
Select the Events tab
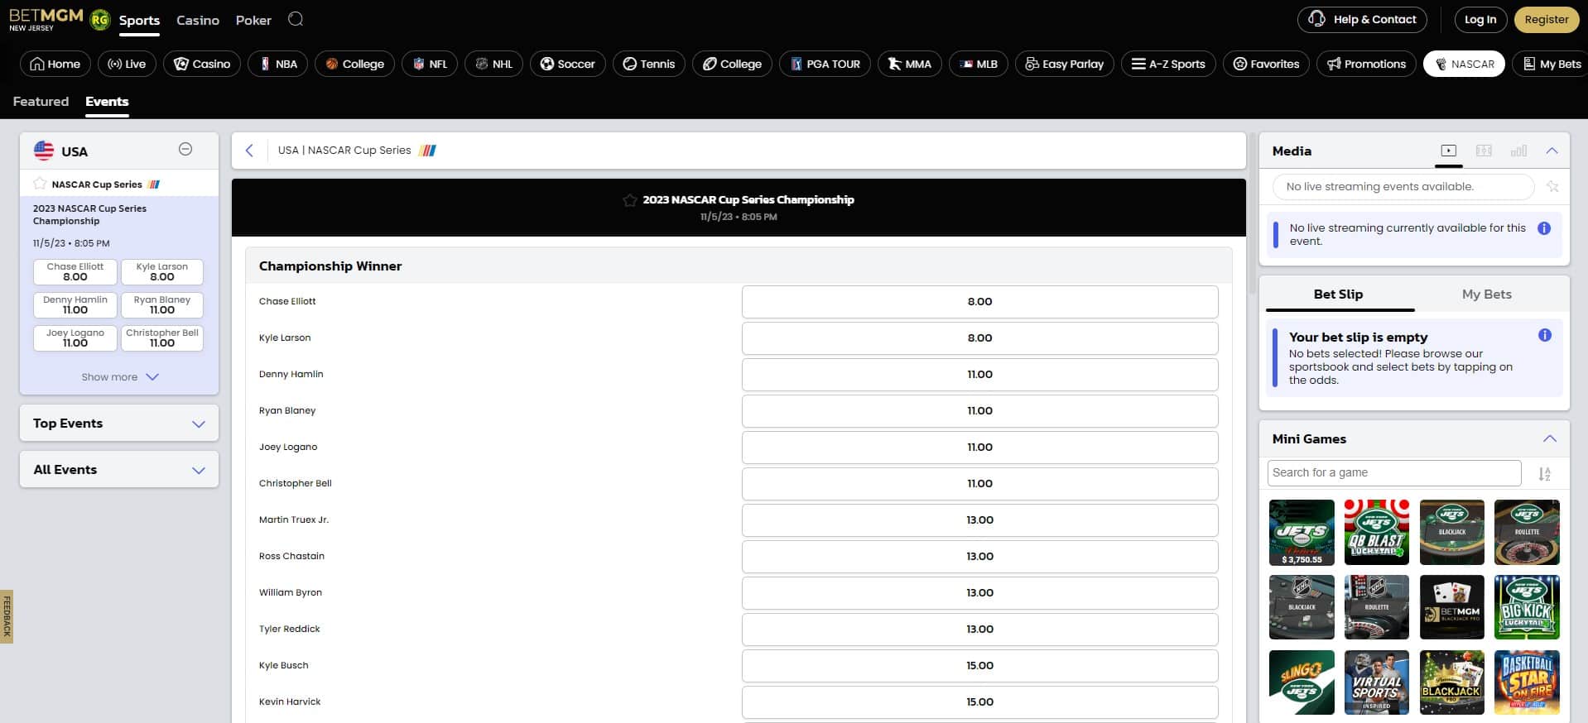click(107, 102)
